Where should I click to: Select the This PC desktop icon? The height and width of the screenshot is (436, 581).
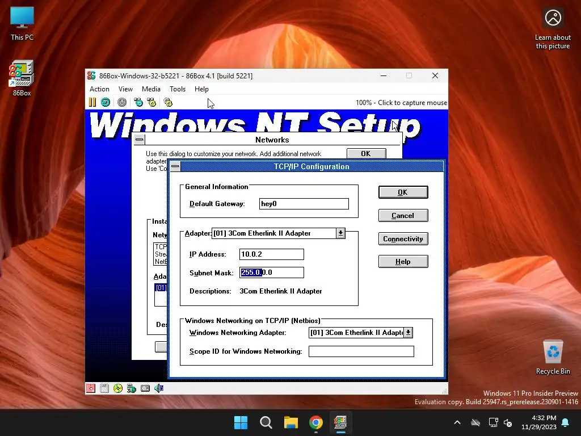22,23
